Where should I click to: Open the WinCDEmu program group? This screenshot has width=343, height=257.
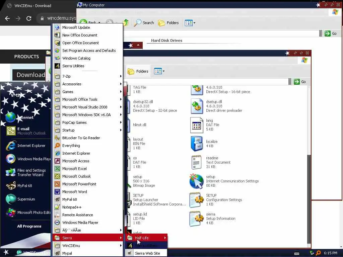point(88,246)
